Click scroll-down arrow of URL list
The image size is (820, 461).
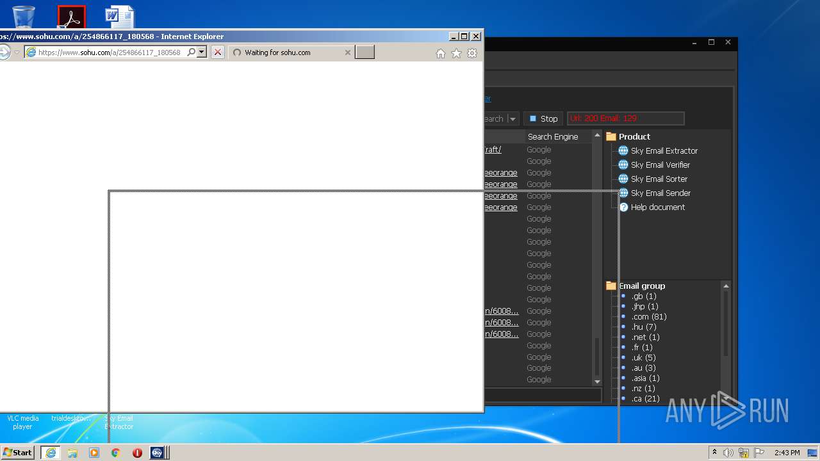click(x=598, y=382)
